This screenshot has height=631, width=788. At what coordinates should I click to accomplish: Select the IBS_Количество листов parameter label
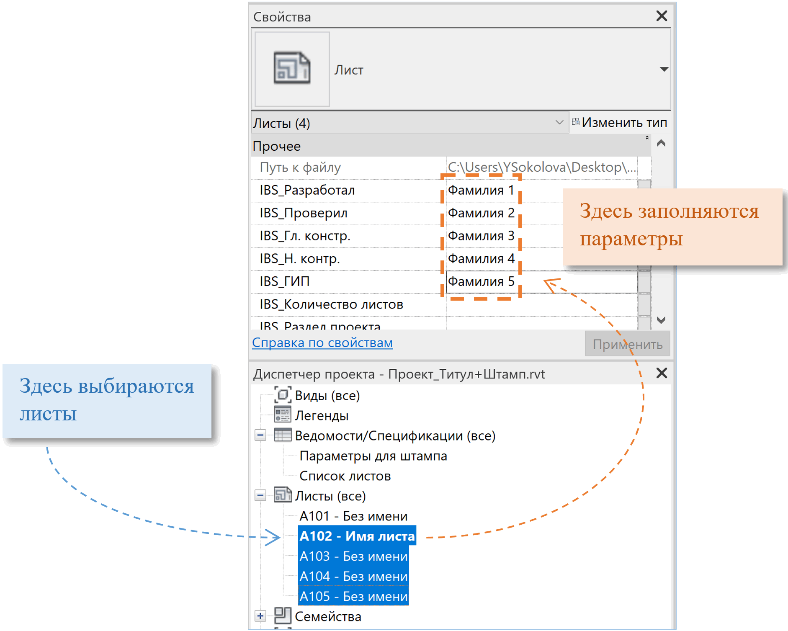[x=331, y=304]
